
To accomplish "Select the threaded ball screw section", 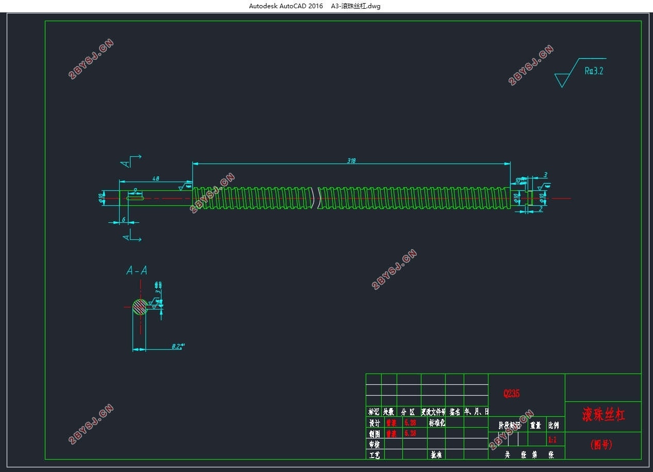I will pos(351,198).
